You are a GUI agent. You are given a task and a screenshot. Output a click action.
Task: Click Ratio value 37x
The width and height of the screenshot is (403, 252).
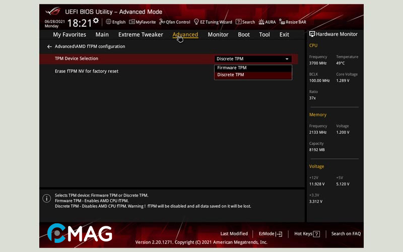[312, 98]
